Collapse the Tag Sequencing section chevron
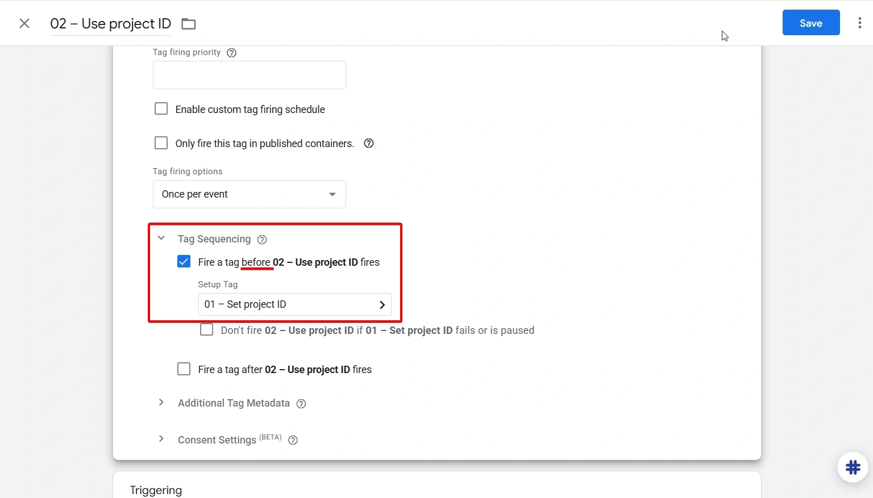This screenshot has height=498, width=873. pyautogui.click(x=161, y=238)
